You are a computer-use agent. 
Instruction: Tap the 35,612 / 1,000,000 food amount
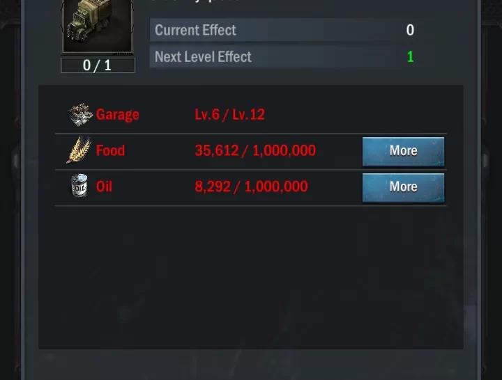coord(255,150)
